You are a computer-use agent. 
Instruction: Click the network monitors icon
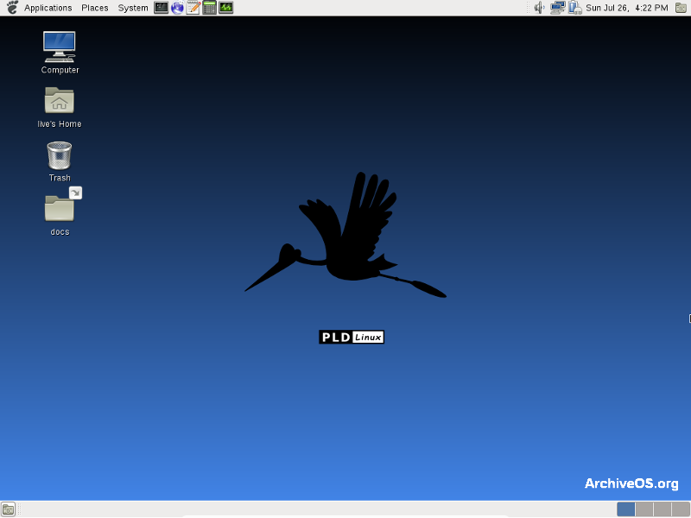(x=557, y=8)
